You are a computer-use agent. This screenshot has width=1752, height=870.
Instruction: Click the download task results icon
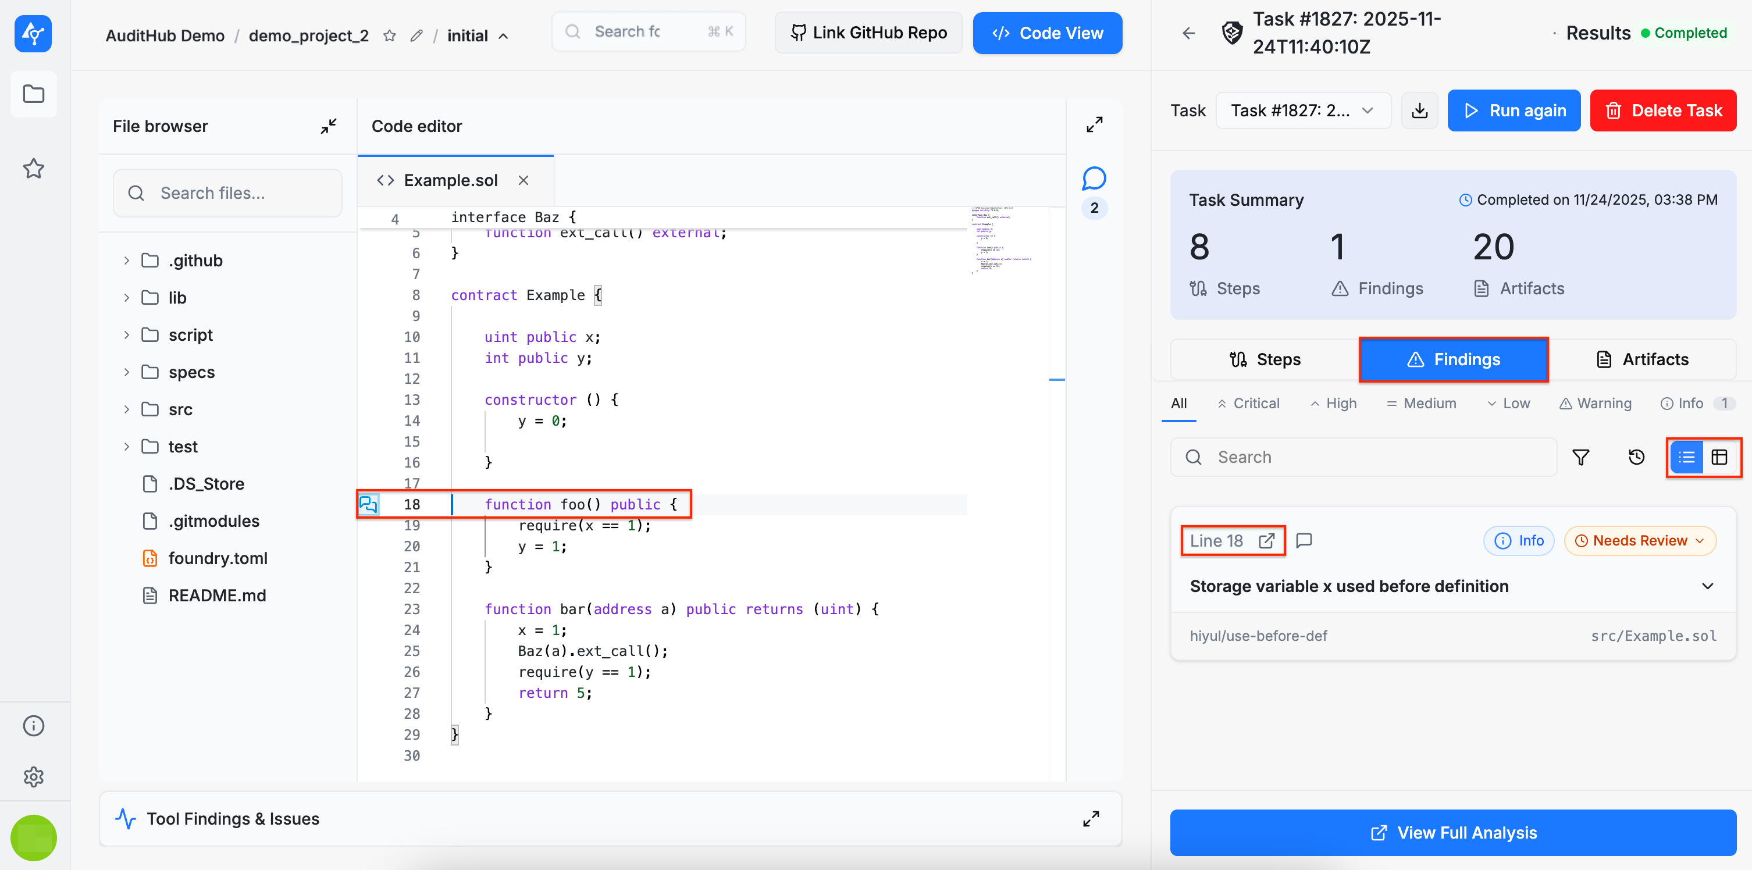tap(1419, 110)
